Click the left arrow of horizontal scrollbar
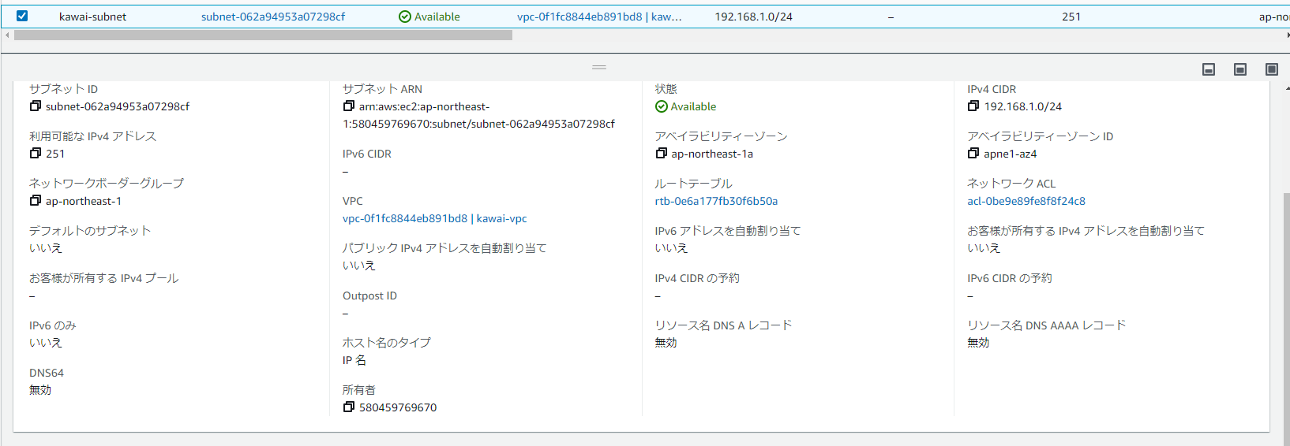This screenshot has height=446, width=1290. point(7,35)
